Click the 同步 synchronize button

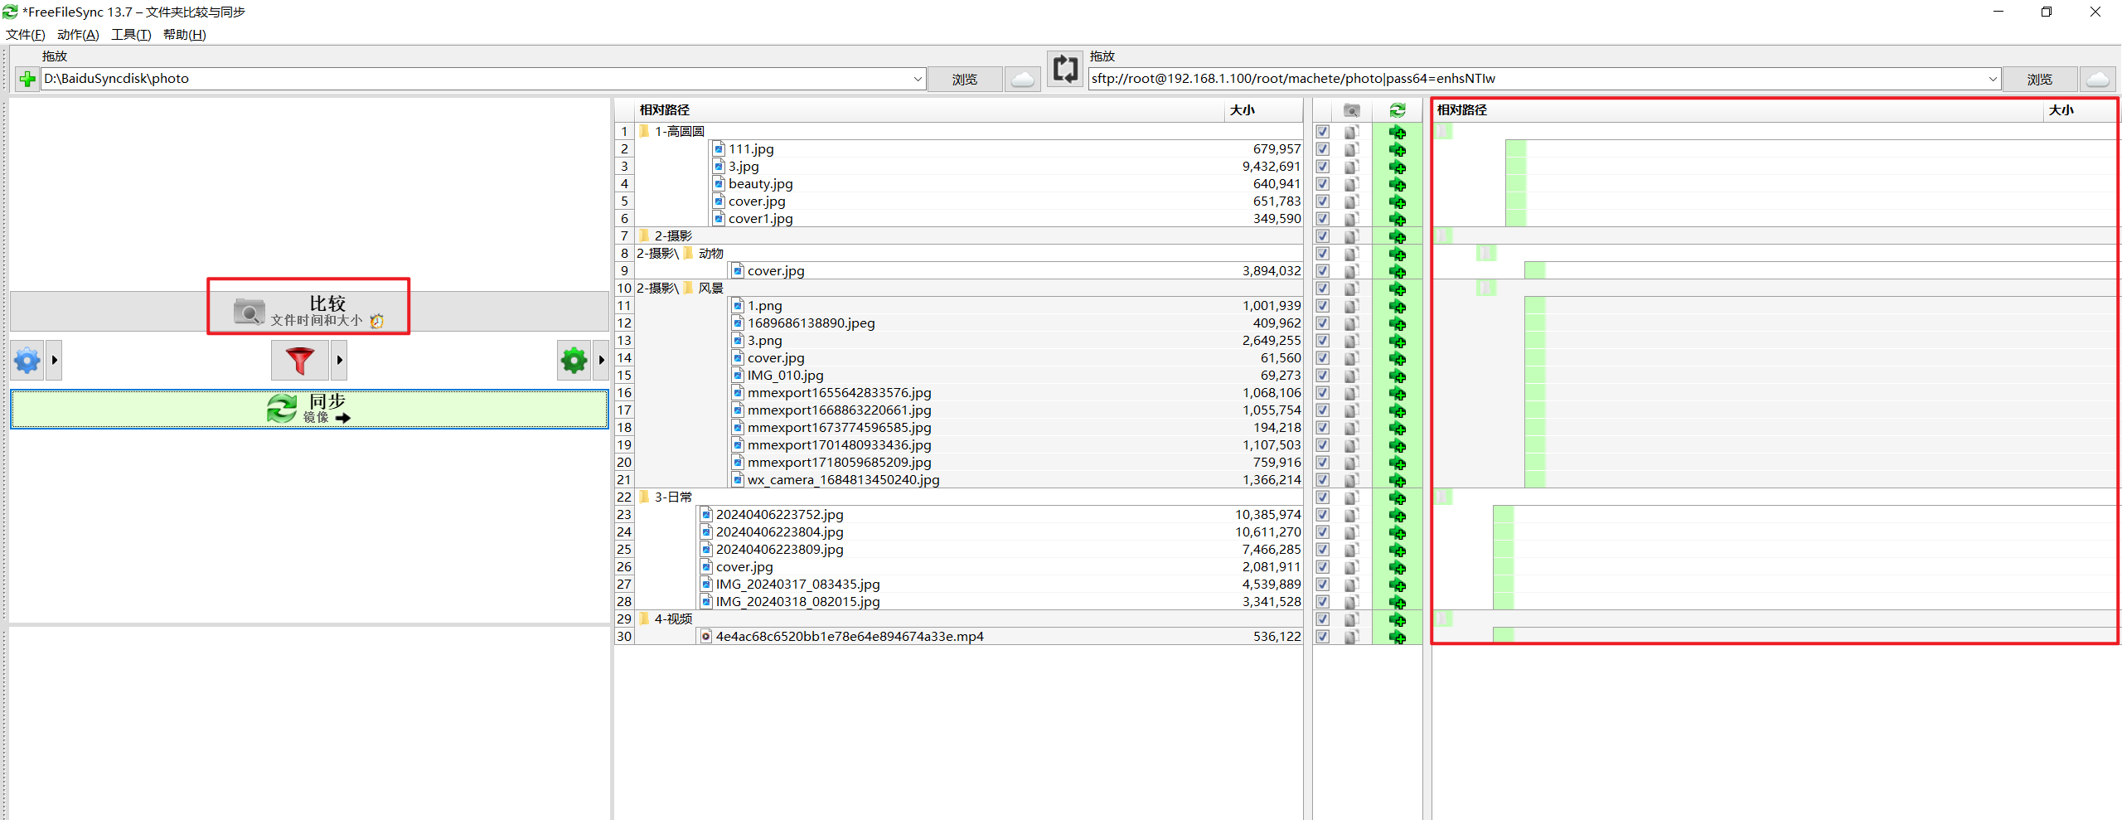click(x=309, y=409)
